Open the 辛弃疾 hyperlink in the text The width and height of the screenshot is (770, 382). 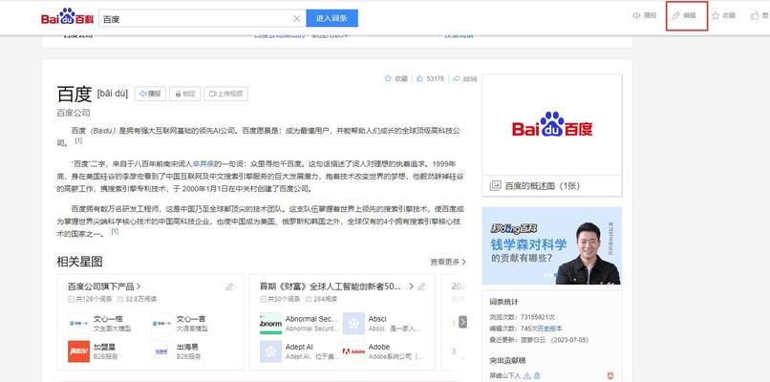pos(203,163)
